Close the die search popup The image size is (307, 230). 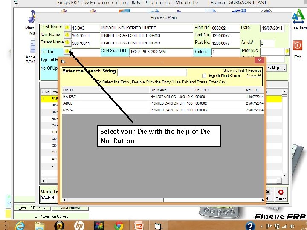tap(259, 60)
